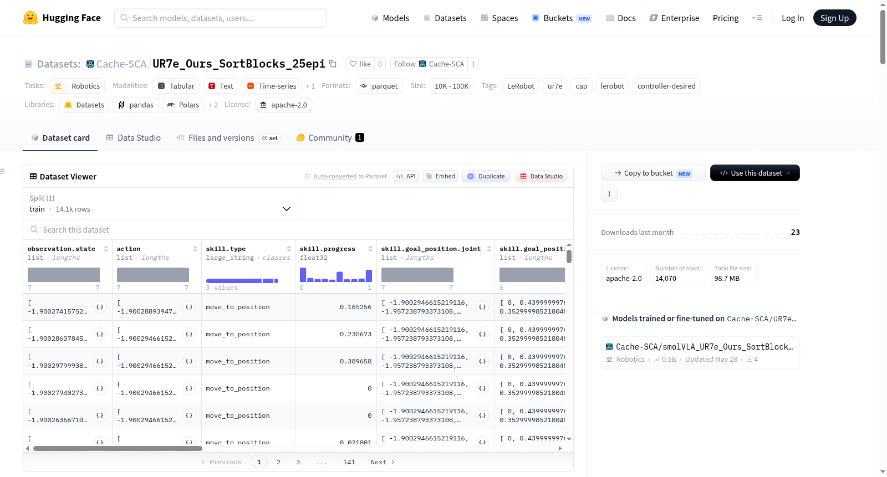Image resolution: width=887 pixels, height=477 pixels.
Task: Click the dataset viewer horizontal scrollbar
Action: [118, 448]
